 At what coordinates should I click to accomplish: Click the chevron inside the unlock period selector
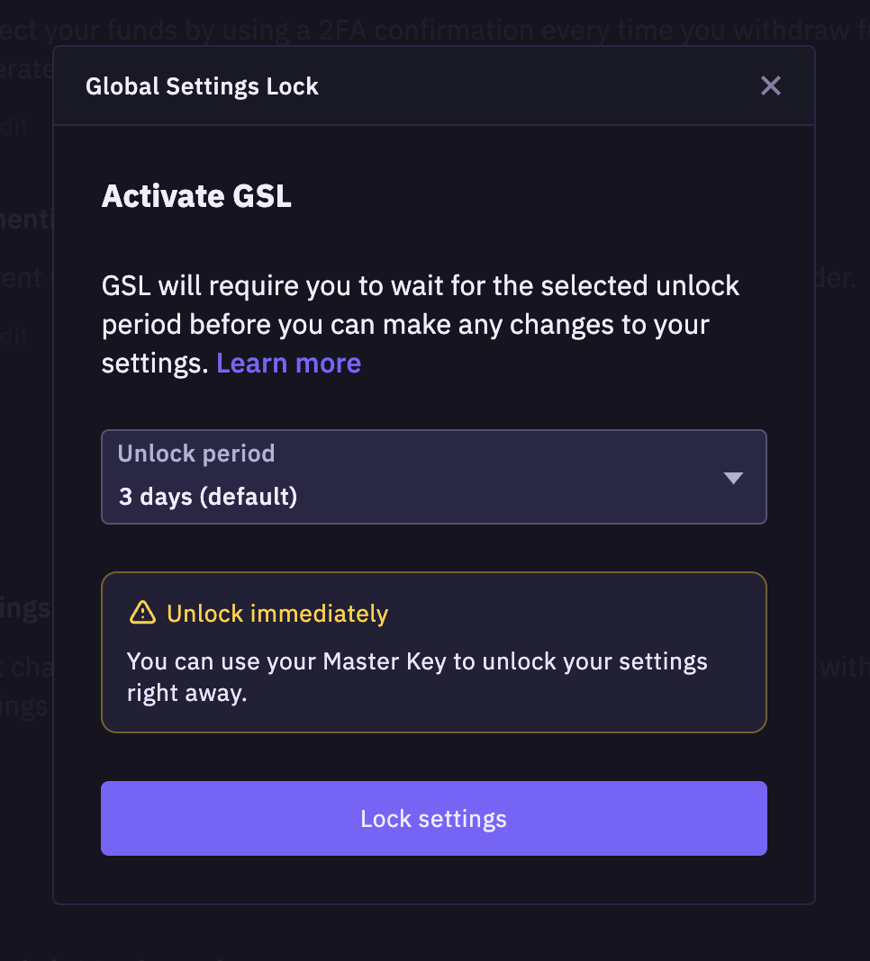coord(733,478)
